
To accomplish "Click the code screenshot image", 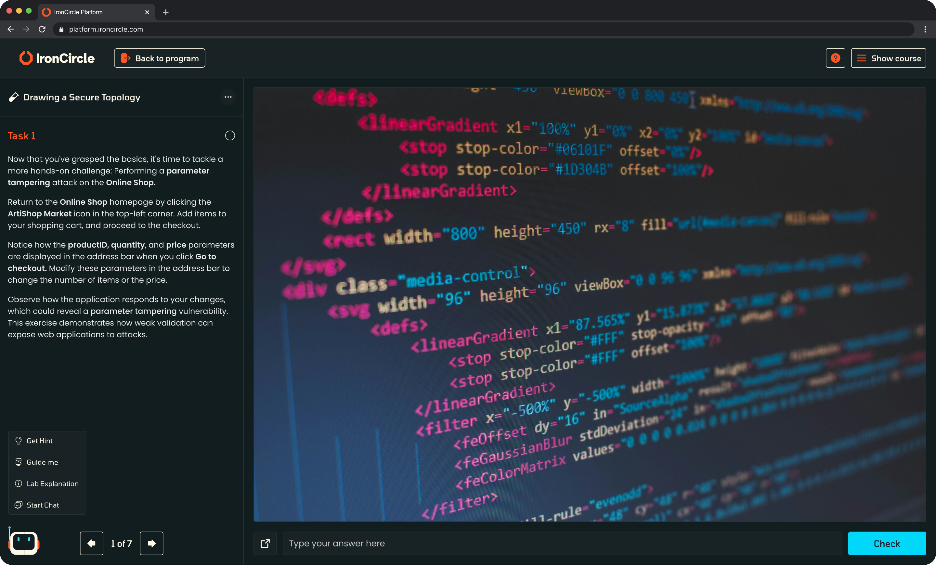I will [590, 304].
